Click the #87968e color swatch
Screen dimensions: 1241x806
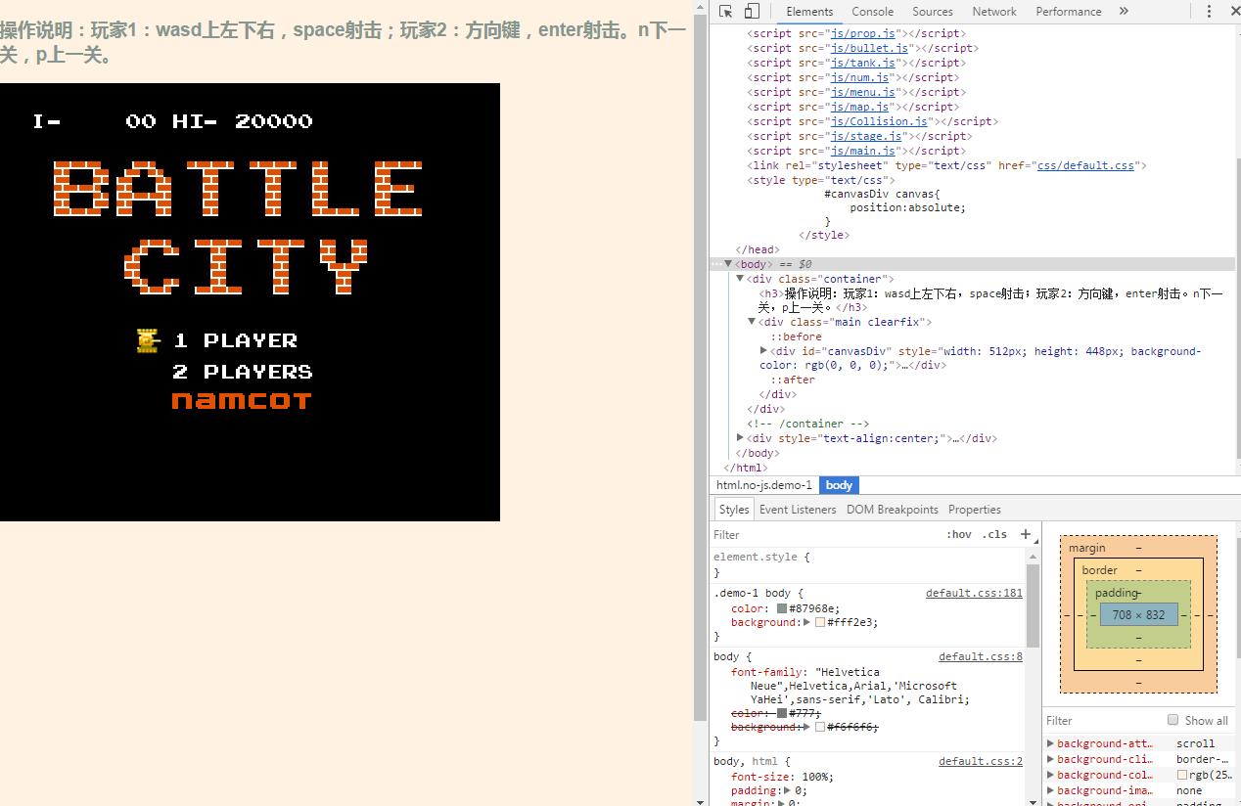781,608
